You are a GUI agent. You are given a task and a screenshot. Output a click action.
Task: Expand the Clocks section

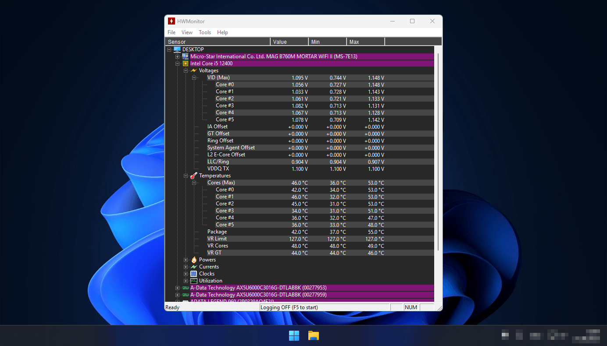click(x=186, y=274)
